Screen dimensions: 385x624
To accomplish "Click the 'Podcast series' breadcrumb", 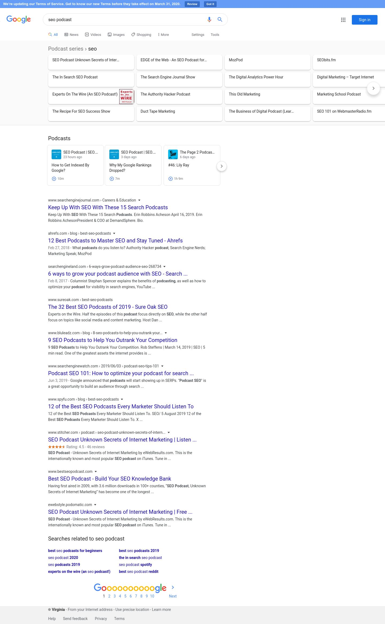I will point(66,49).
